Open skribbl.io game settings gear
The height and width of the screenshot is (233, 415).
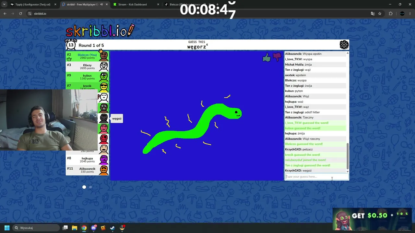[344, 45]
